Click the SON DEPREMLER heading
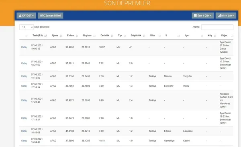The image size is (241, 147). point(127,3)
